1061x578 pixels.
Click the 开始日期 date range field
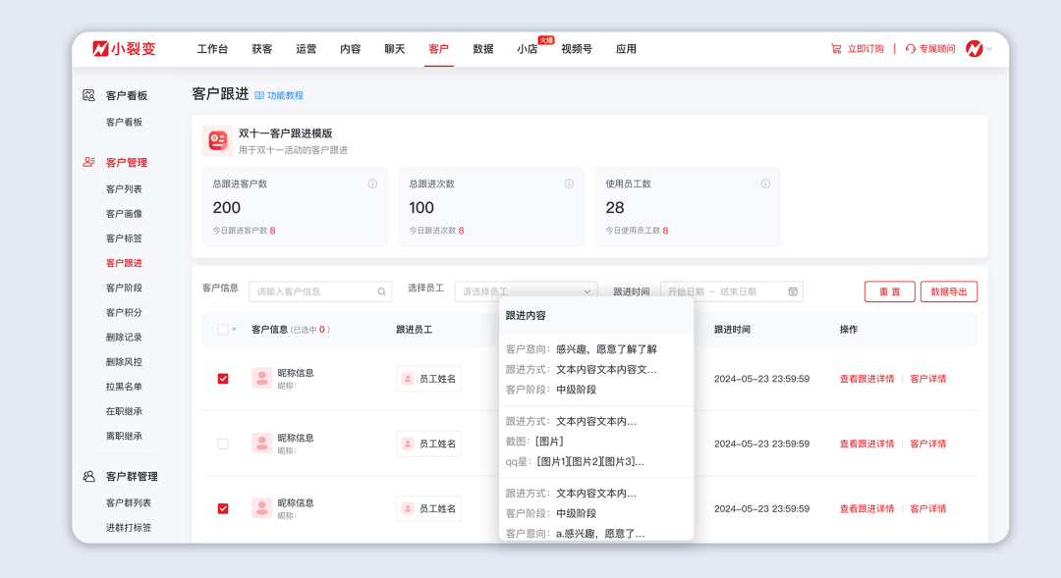click(x=688, y=291)
